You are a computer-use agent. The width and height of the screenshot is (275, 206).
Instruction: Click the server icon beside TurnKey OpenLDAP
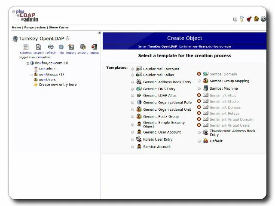(x=15, y=39)
